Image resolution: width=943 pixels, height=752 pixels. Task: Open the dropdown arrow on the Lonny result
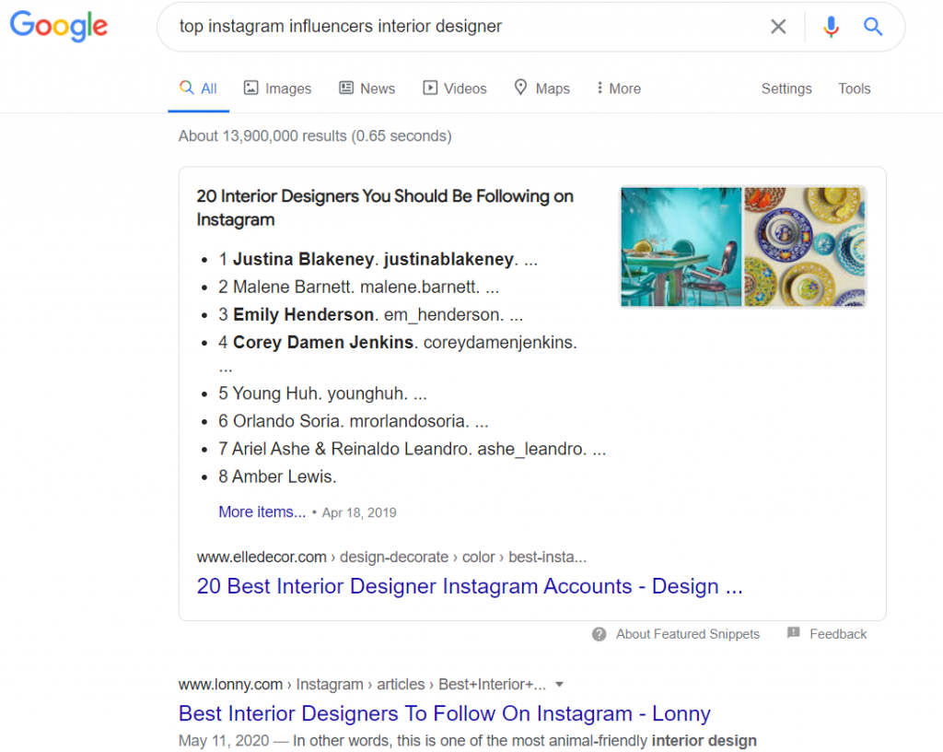559,684
